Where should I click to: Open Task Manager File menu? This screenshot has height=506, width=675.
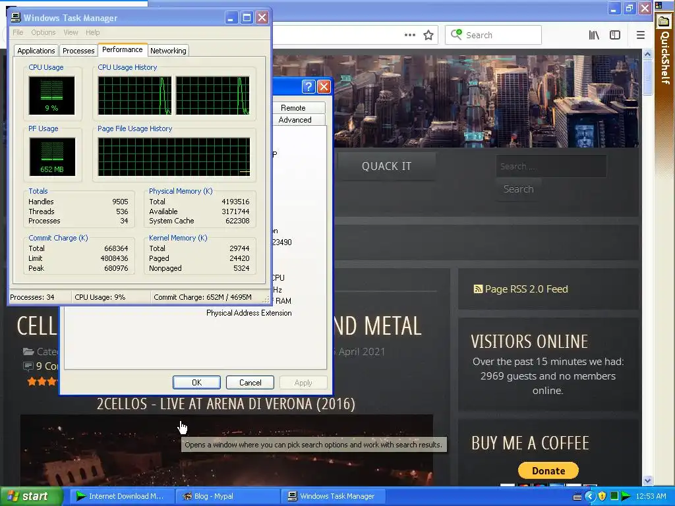(18, 32)
